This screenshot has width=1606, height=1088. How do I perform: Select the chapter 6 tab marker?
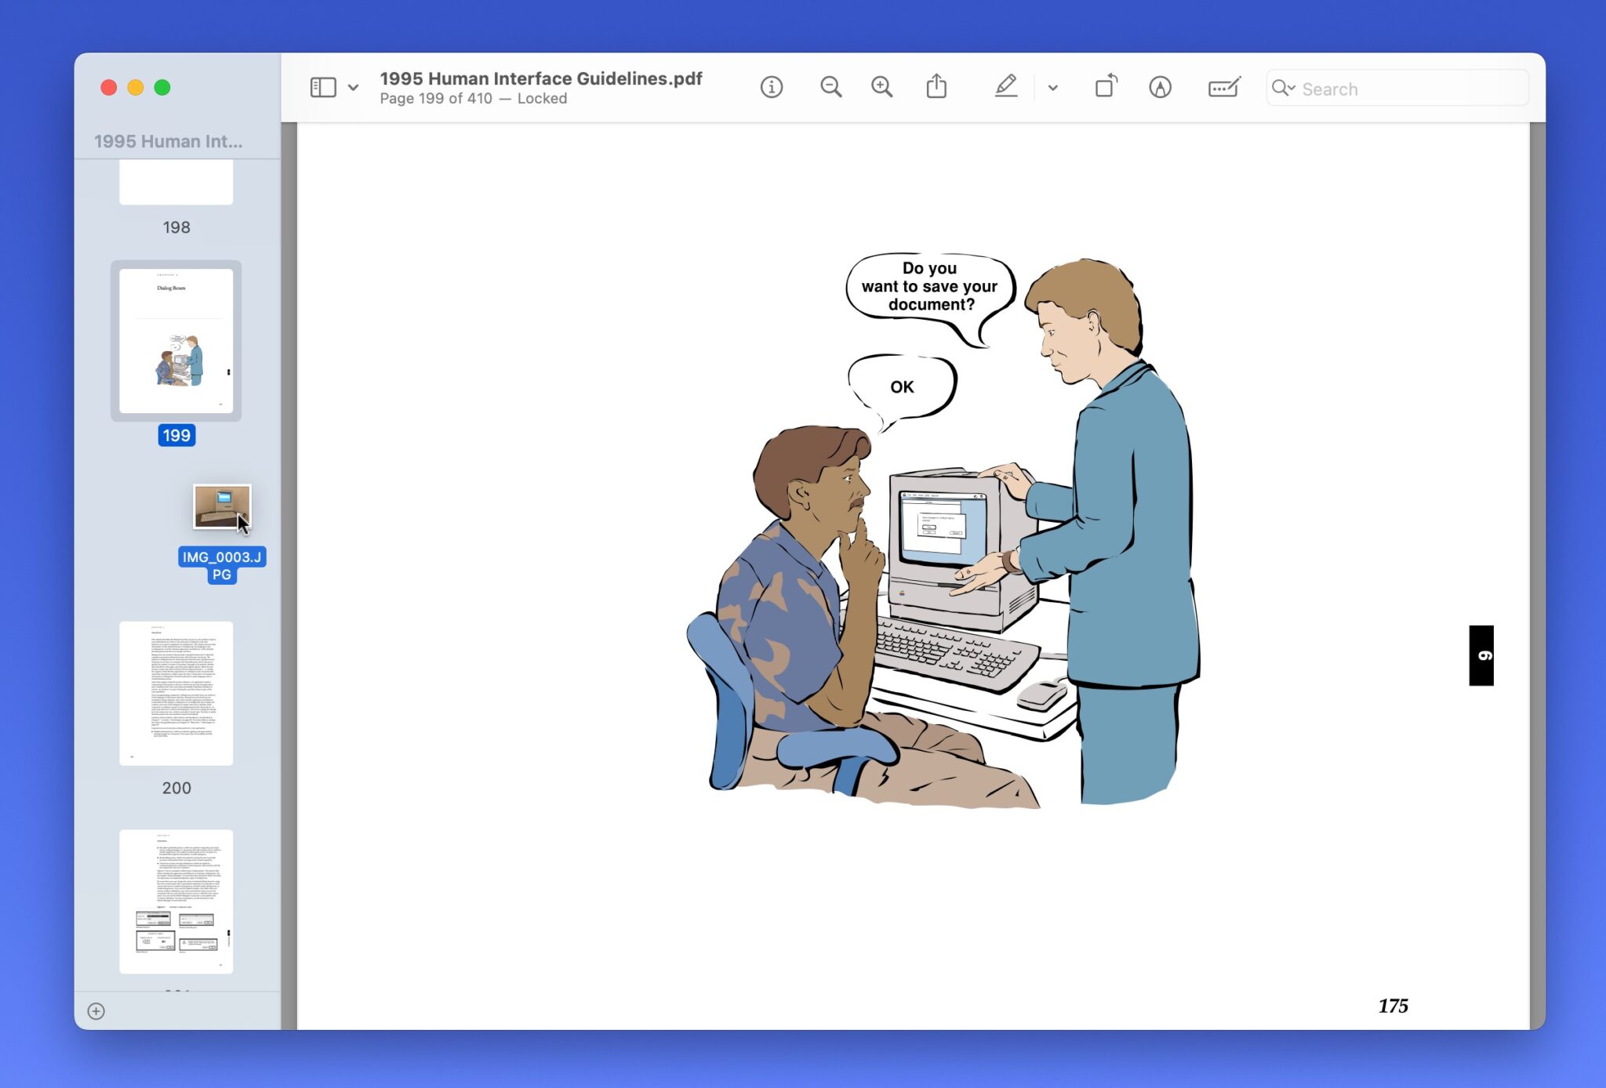[1481, 655]
